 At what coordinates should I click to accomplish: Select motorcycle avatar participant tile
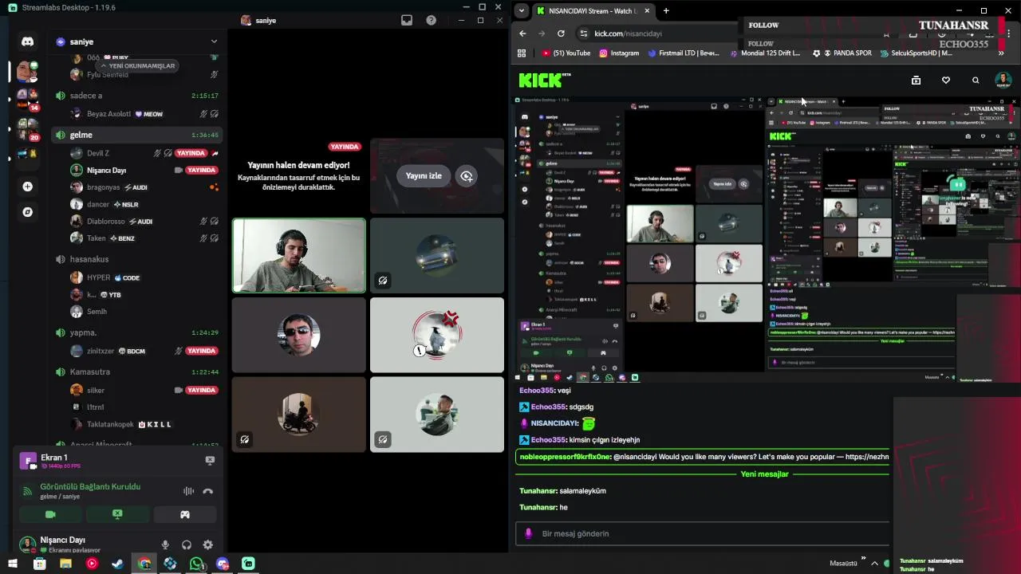pyautogui.click(x=299, y=415)
